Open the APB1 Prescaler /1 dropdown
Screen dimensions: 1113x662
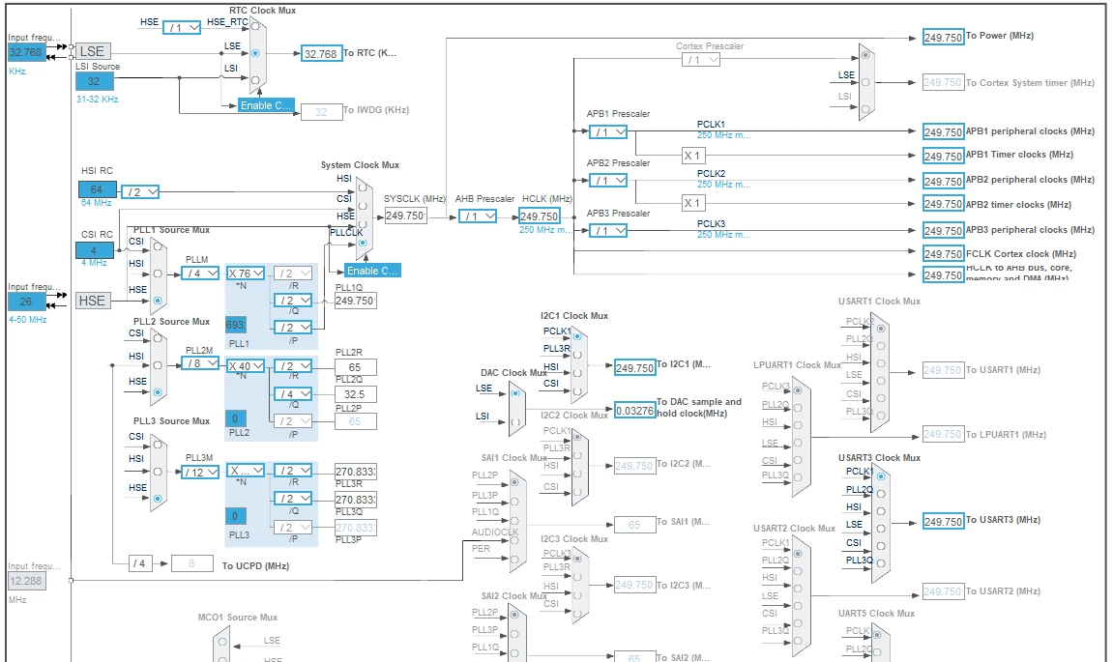pyautogui.click(x=608, y=132)
